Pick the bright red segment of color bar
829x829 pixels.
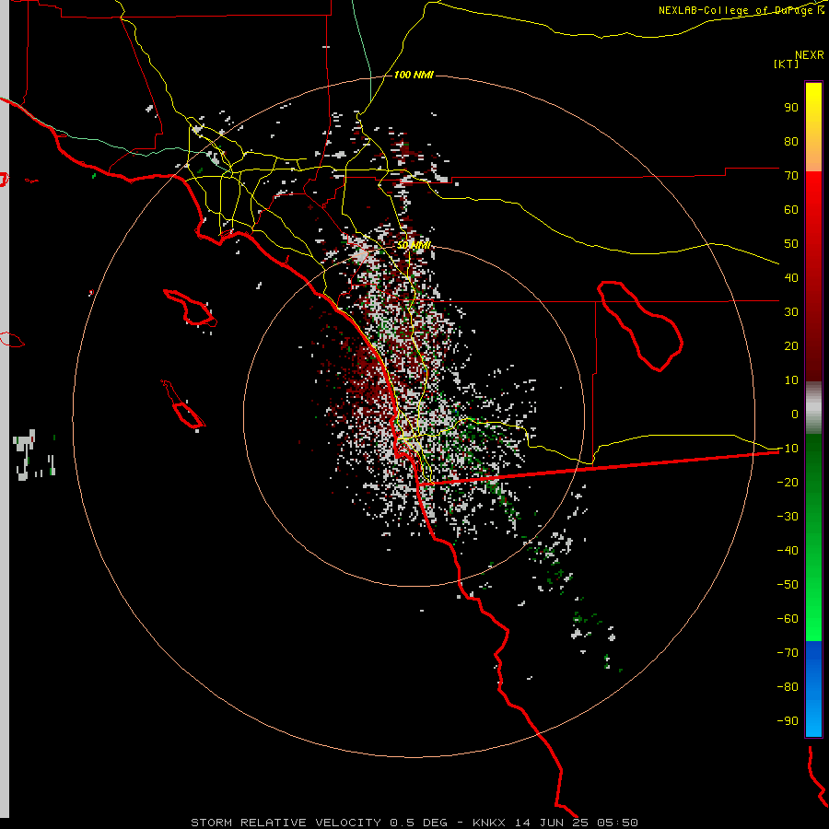coord(813,275)
